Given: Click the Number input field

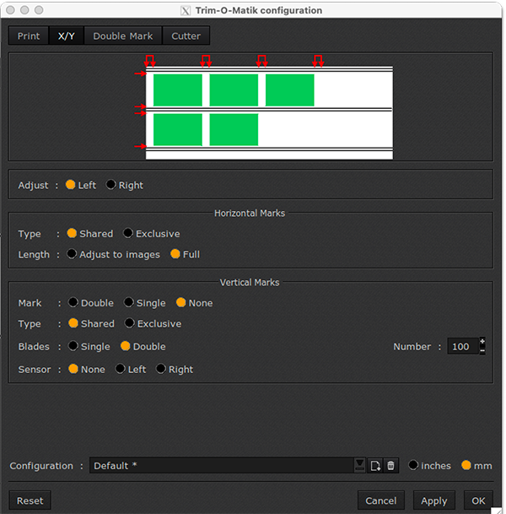Looking at the screenshot, I should point(462,347).
